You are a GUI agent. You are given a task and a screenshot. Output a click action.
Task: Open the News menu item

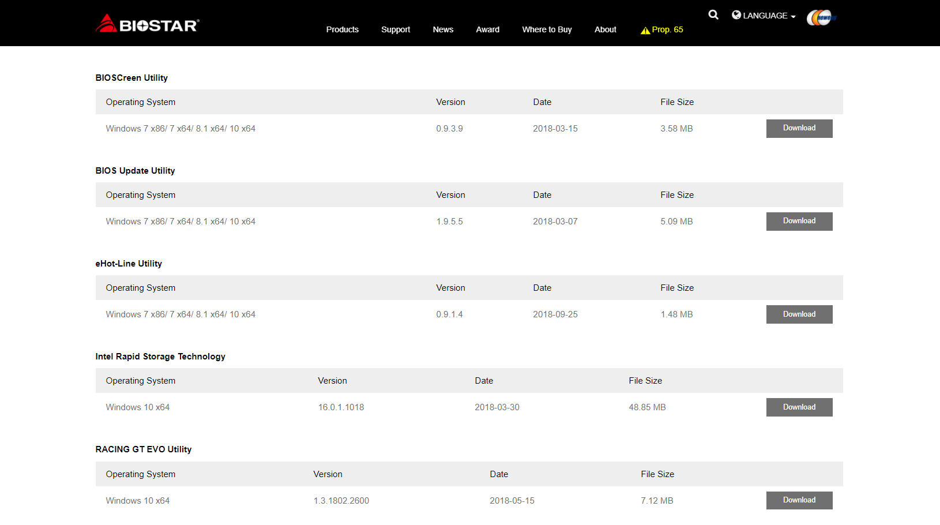tap(443, 29)
